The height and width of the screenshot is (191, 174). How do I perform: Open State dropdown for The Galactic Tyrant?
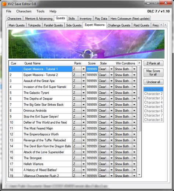point(112,93)
